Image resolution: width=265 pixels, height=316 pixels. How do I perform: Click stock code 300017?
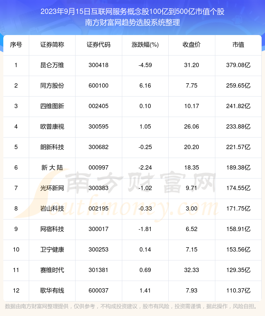click(x=99, y=229)
